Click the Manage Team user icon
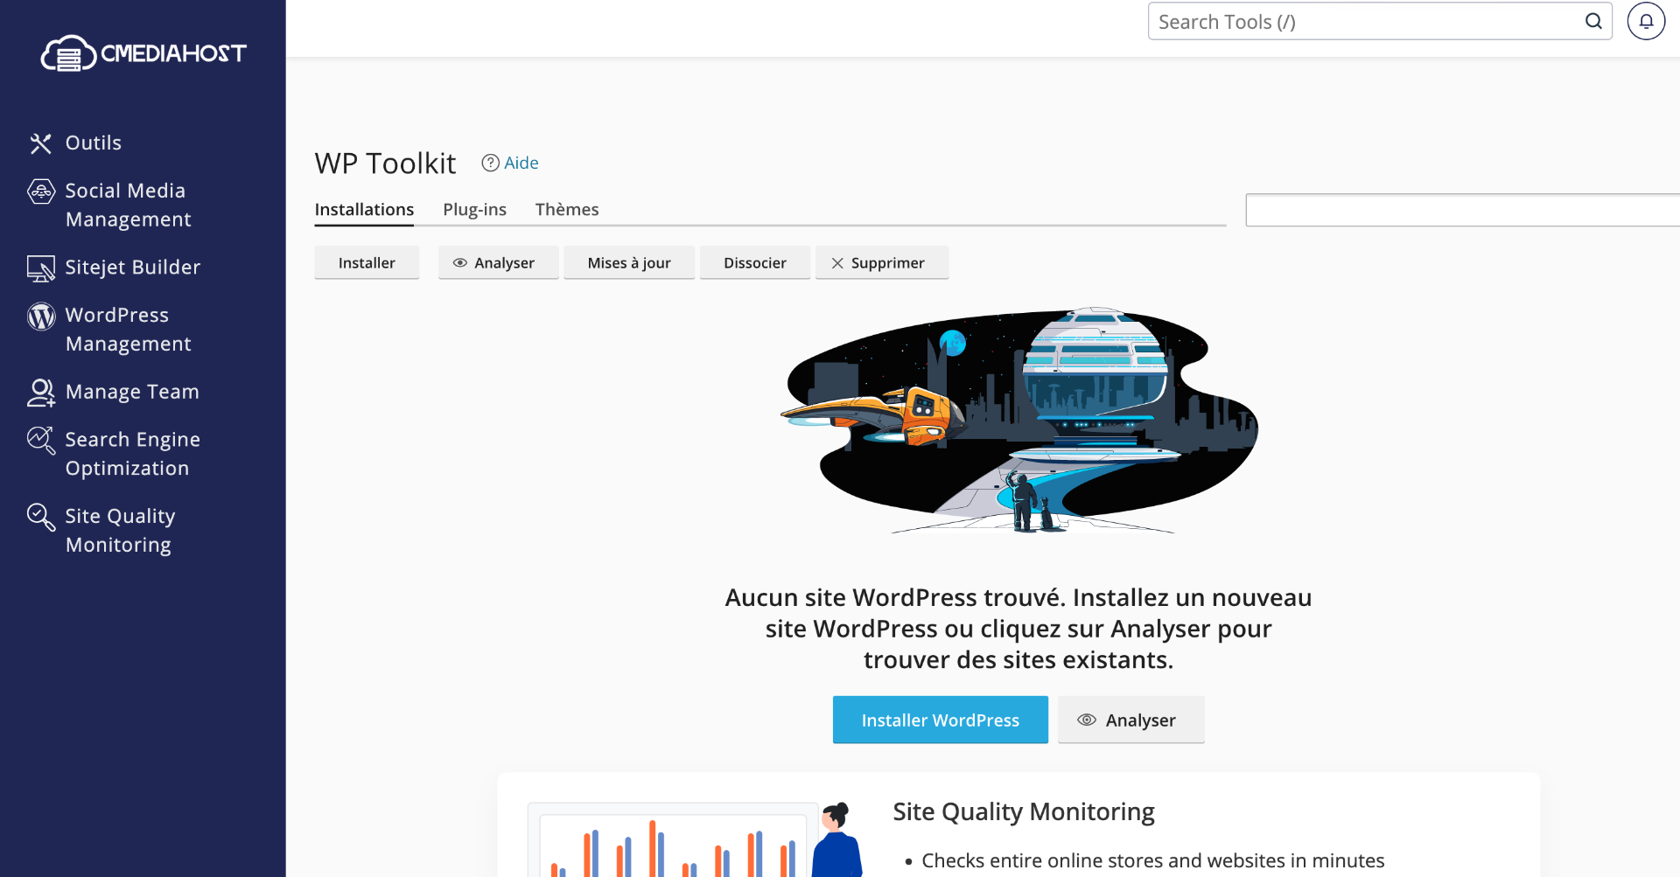 click(41, 393)
